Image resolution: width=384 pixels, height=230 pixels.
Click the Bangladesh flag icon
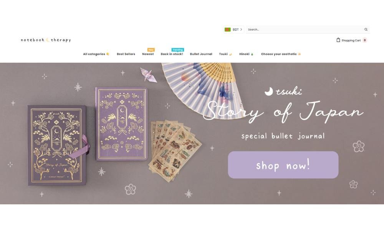click(227, 30)
